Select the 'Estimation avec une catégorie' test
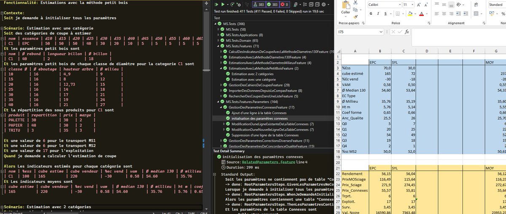506x214 pixels. pyautogui.click(x=253, y=79)
